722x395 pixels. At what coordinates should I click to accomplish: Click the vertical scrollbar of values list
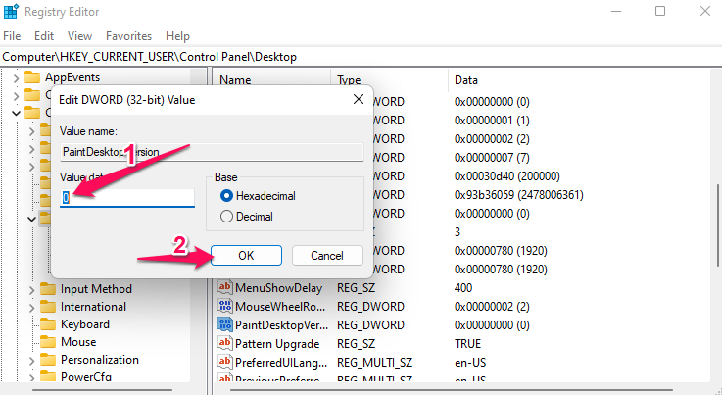tap(717, 225)
